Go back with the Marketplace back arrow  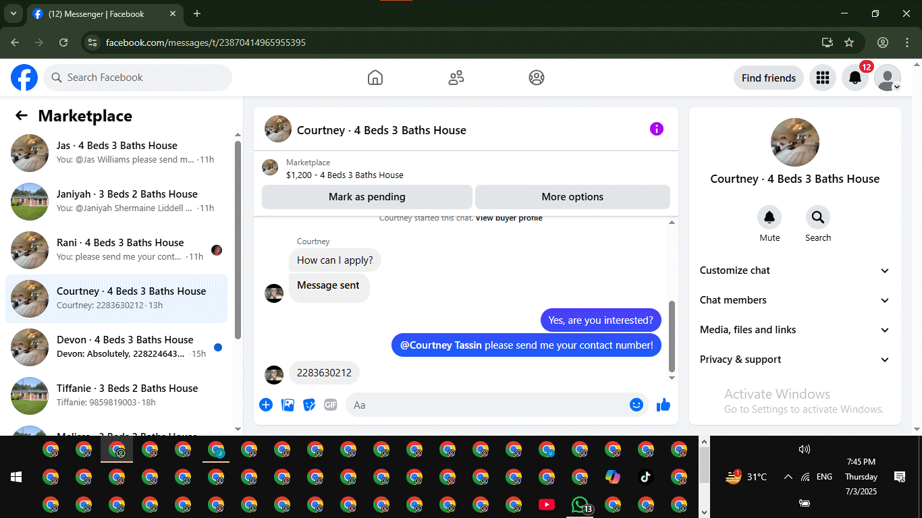[x=22, y=115]
